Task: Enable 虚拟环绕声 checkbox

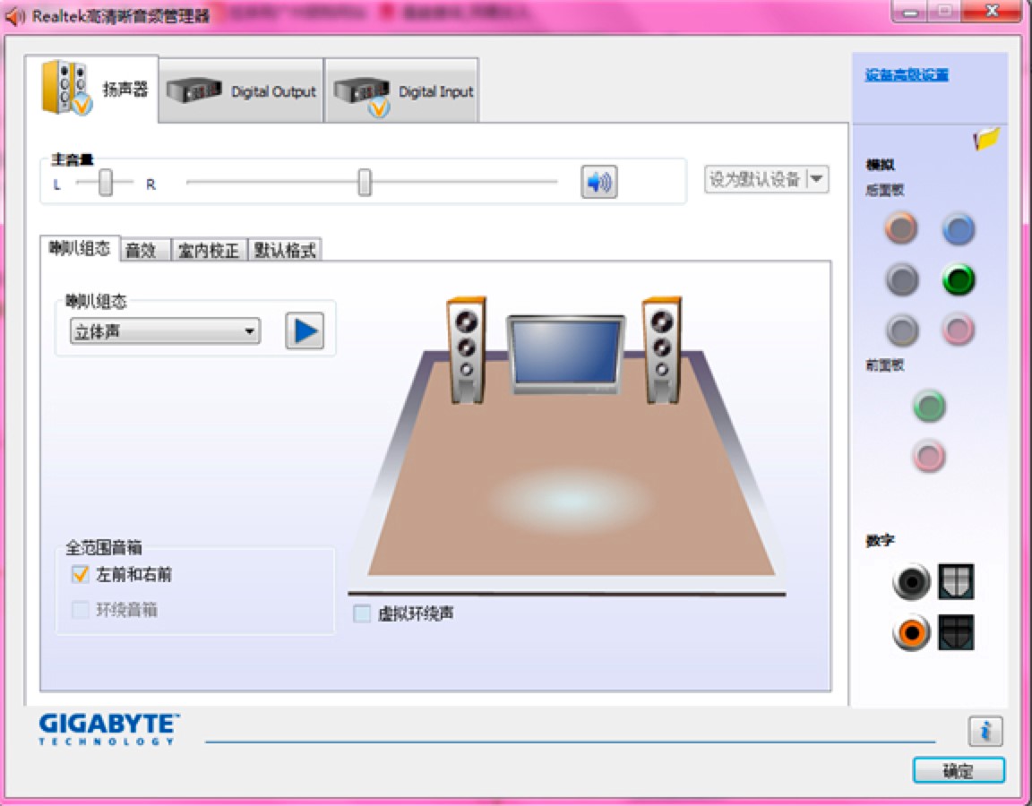Action: (x=361, y=613)
